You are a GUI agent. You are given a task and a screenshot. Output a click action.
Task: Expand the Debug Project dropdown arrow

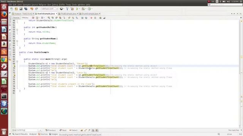[x=86, y=9]
